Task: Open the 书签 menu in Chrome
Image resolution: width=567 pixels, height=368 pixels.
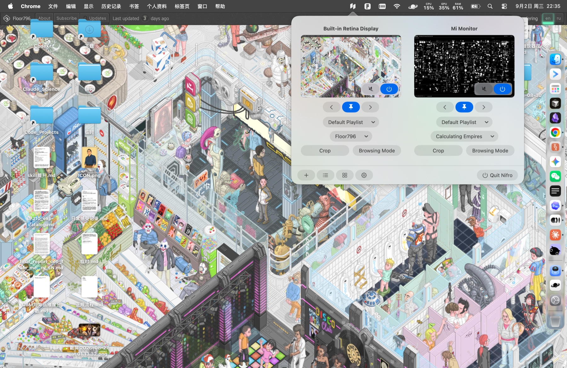Action: 134,6
